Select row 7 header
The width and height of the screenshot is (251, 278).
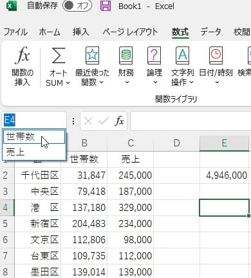[x=7, y=256]
